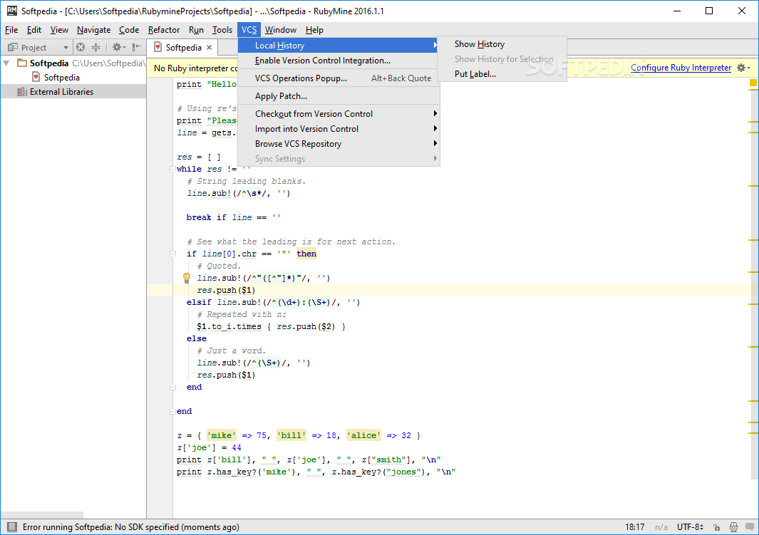Open the Run menu
Image resolution: width=759 pixels, height=535 pixels.
click(196, 30)
